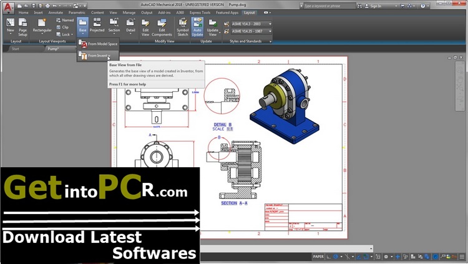Click the Edit Components tool
Screen dimensions: 468x264
(162, 27)
